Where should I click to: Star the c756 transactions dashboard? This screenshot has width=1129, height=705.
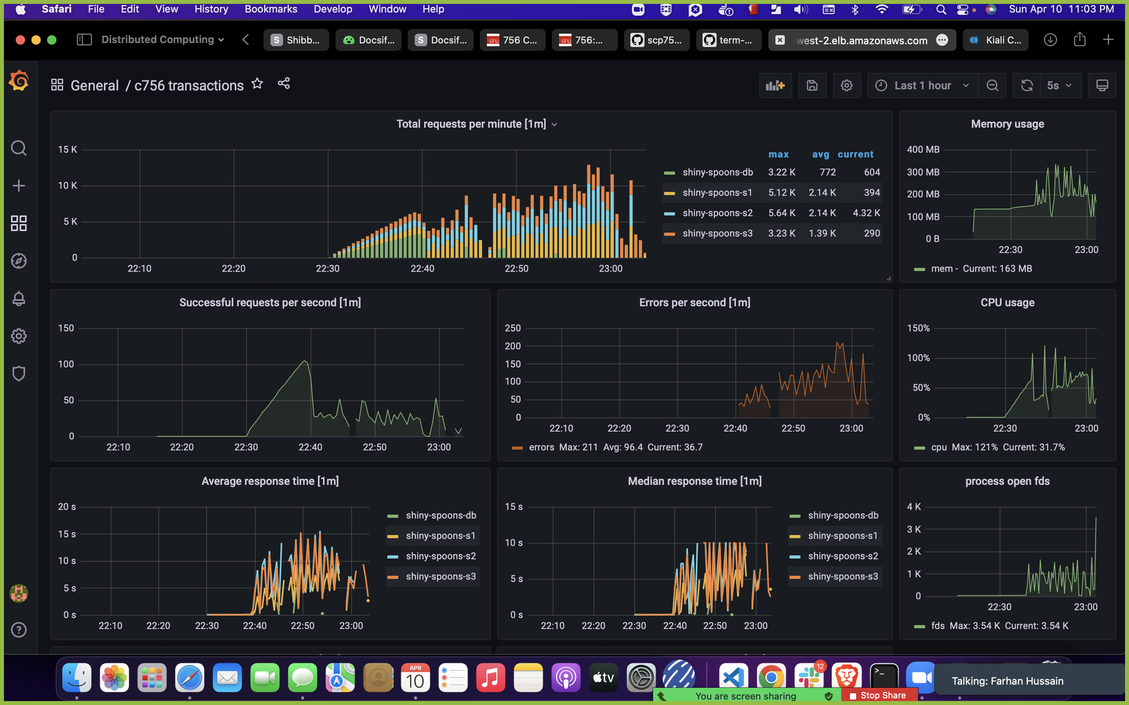click(257, 84)
